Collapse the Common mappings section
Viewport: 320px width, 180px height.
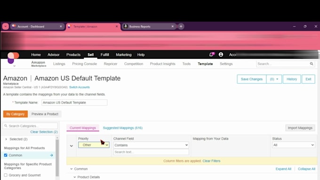pos(71,169)
